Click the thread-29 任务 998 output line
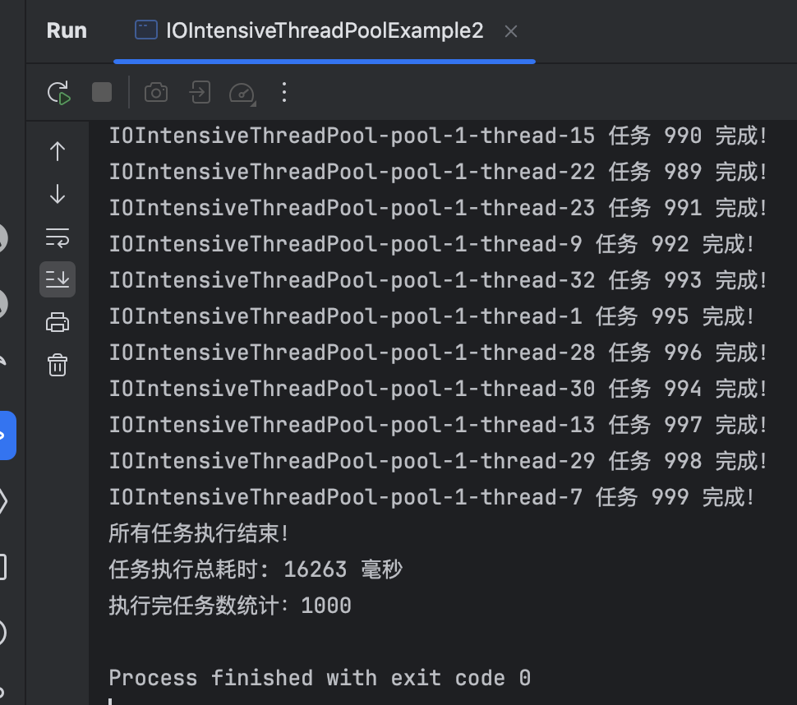 (438, 462)
